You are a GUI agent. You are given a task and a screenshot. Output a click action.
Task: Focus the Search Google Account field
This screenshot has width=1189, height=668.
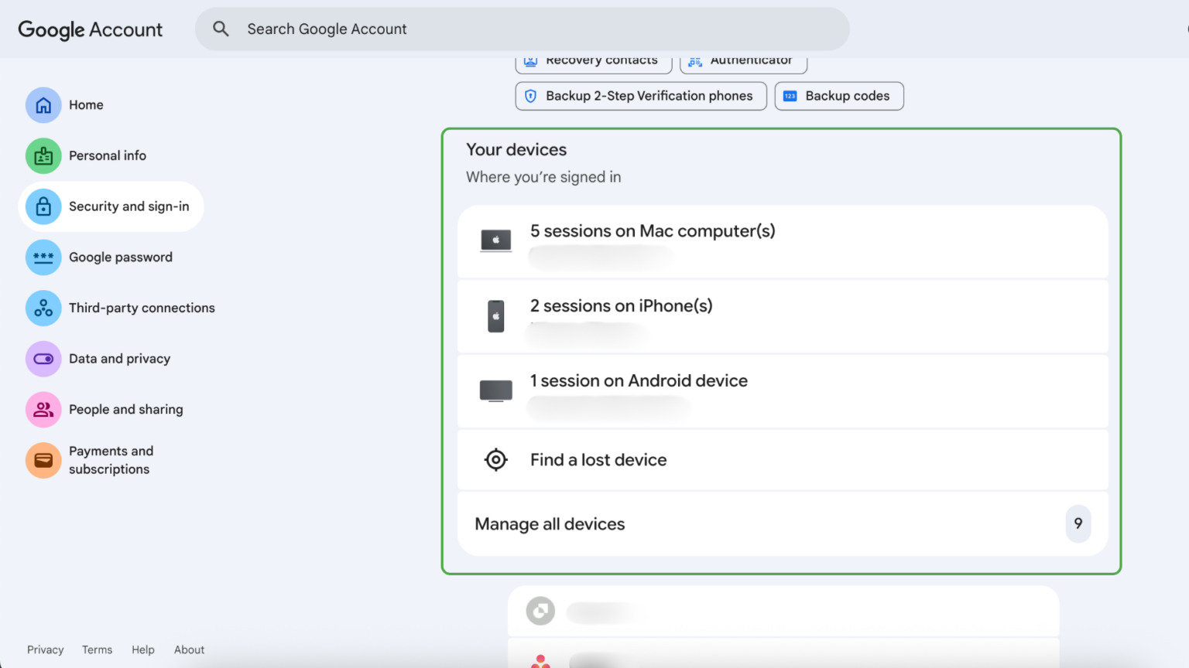pos(523,29)
